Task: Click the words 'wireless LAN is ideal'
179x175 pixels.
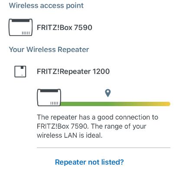Action: pyautogui.click(x=70, y=136)
